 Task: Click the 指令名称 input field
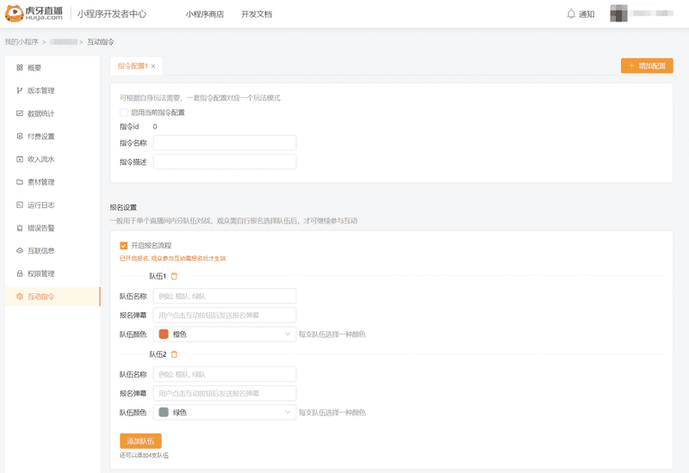click(224, 143)
